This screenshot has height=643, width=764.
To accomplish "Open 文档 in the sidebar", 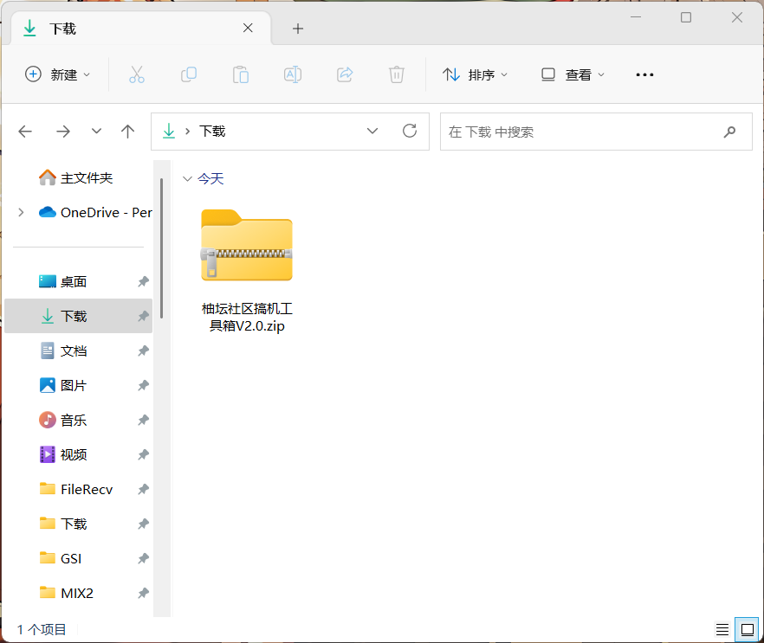I will 74,351.
